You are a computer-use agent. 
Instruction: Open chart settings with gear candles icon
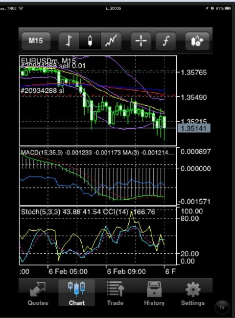197,41
